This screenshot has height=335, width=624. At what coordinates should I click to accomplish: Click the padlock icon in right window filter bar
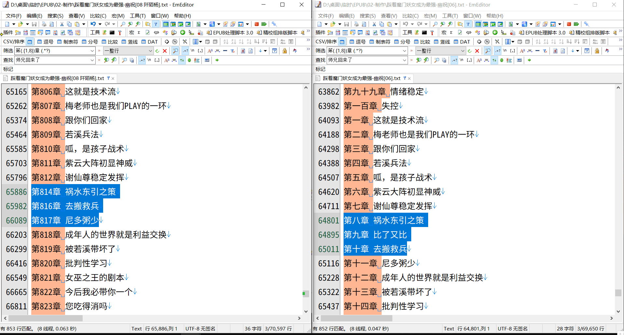(597, 51)
